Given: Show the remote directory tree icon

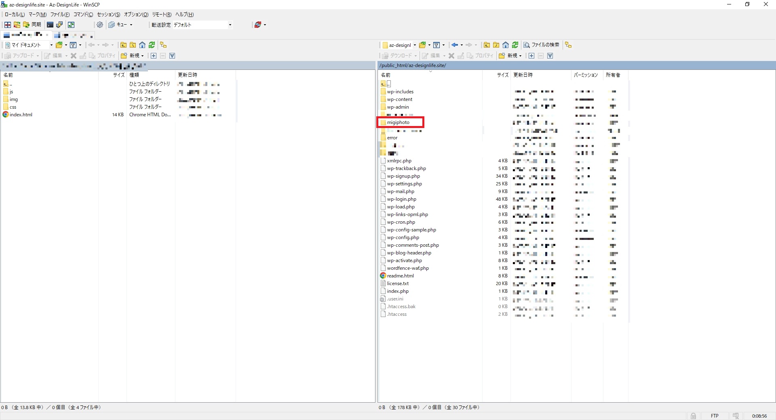Looking at the screenshot, I should coord(568,45).
